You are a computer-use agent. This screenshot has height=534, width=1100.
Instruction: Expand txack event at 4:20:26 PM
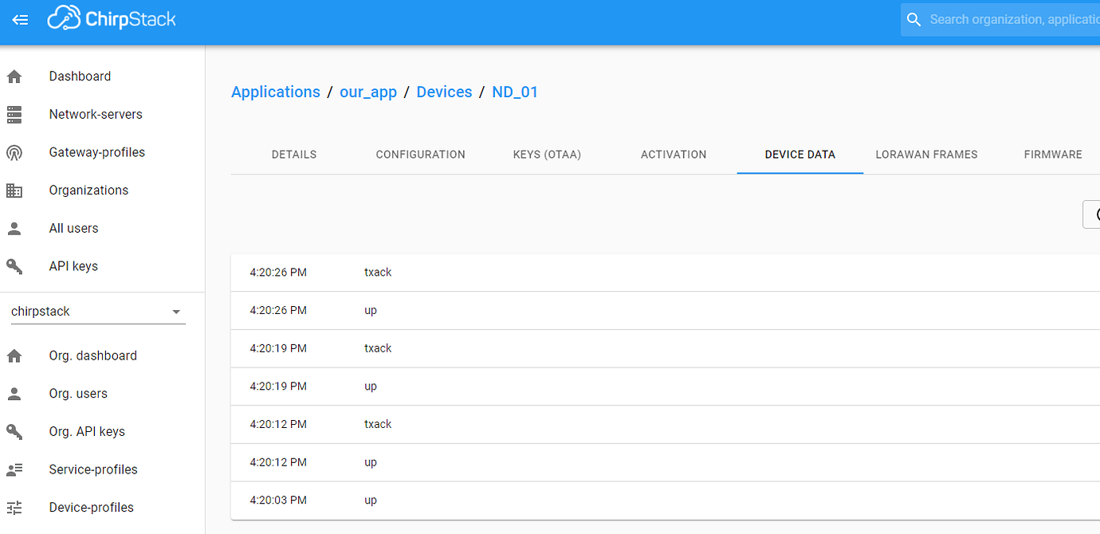tap(666, 273)
